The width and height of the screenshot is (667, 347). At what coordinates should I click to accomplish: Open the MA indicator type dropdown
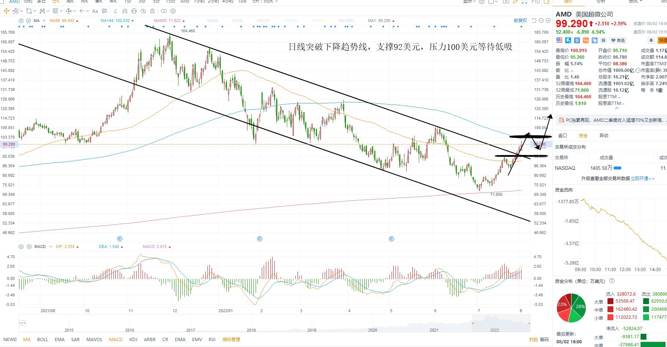point(44,21)
